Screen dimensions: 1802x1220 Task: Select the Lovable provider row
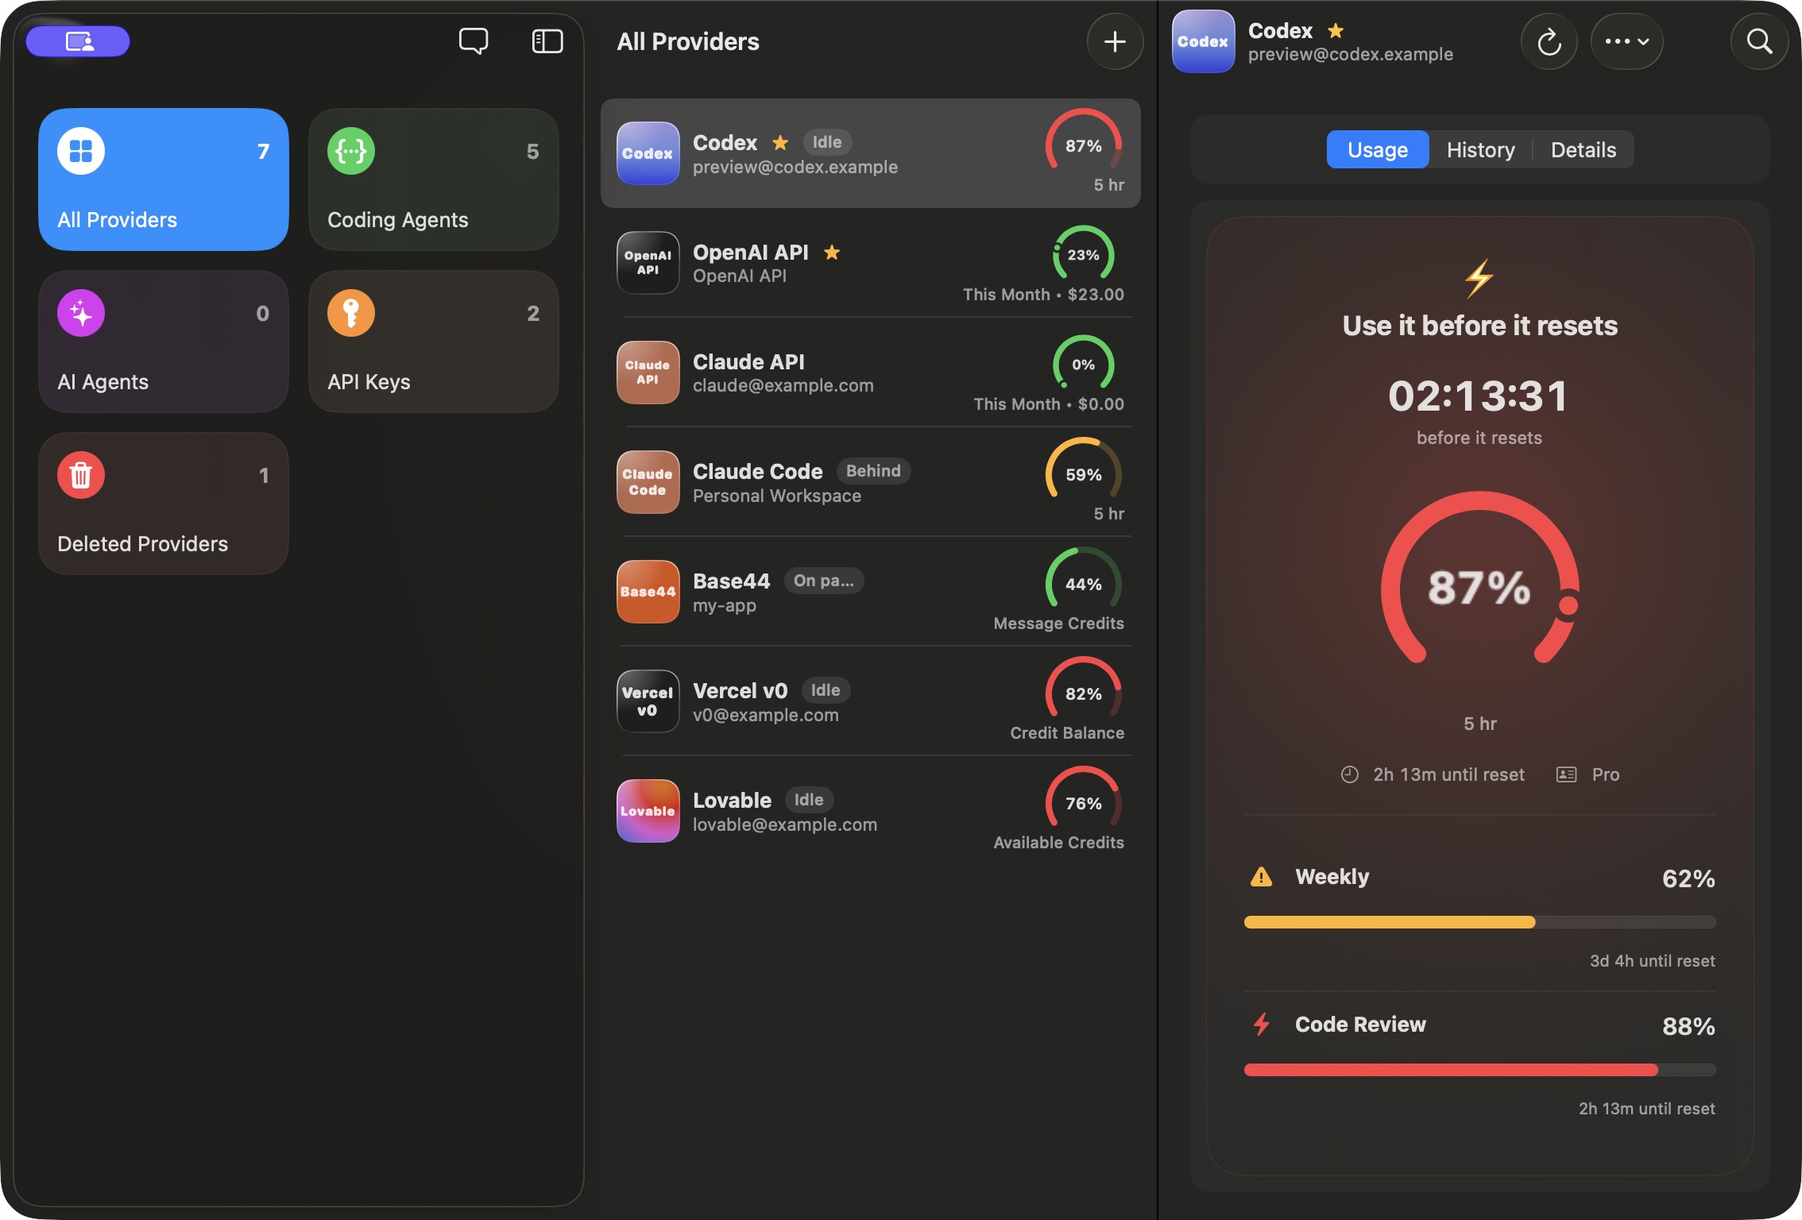click(x=871, y=811)
